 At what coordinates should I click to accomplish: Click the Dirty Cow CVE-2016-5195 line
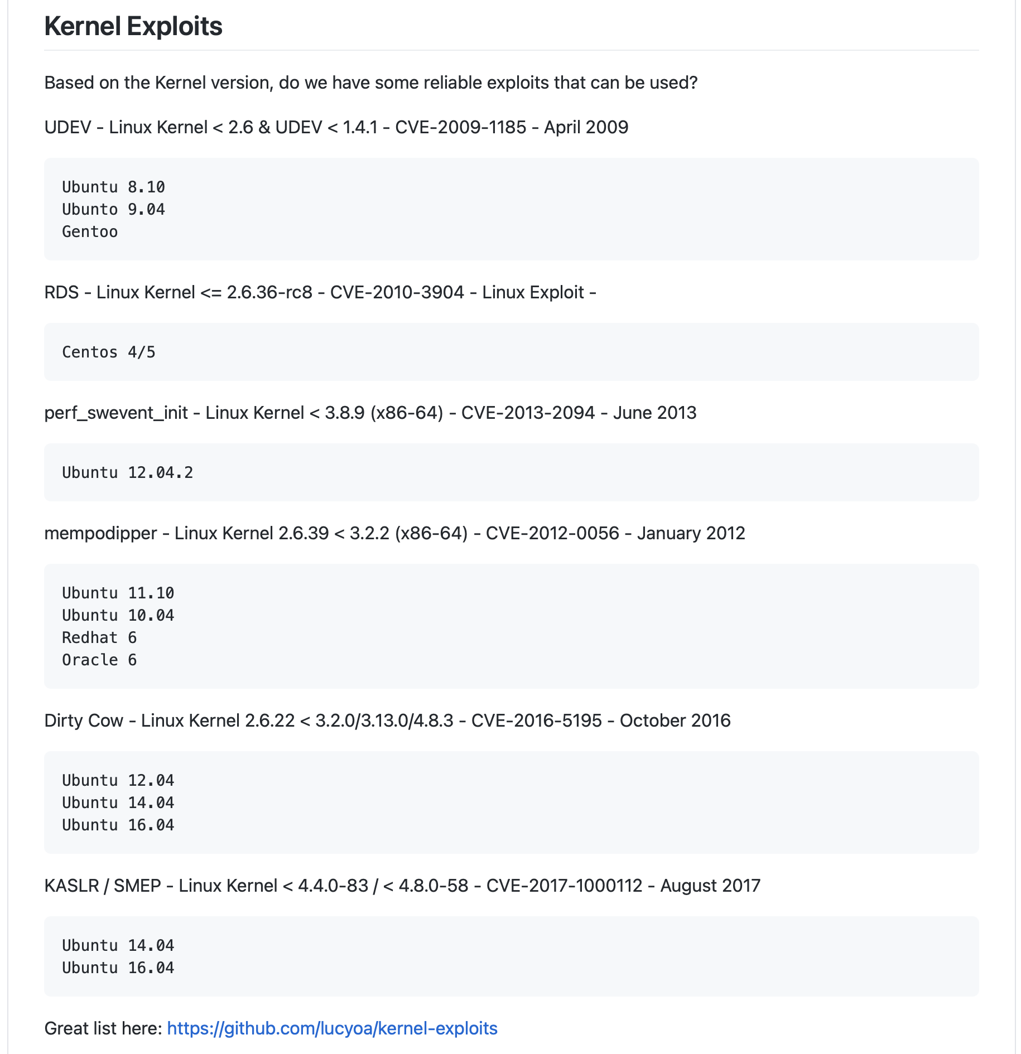[x=387, y=721]
